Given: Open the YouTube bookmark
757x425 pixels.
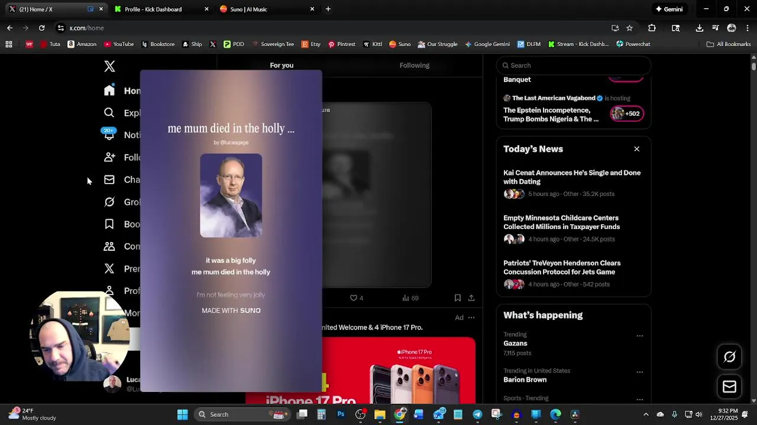Looking at the screenshot, I should tap(119, 44).
